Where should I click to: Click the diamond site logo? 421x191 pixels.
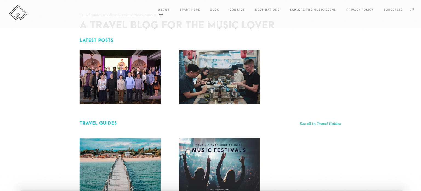click(18, 13)
